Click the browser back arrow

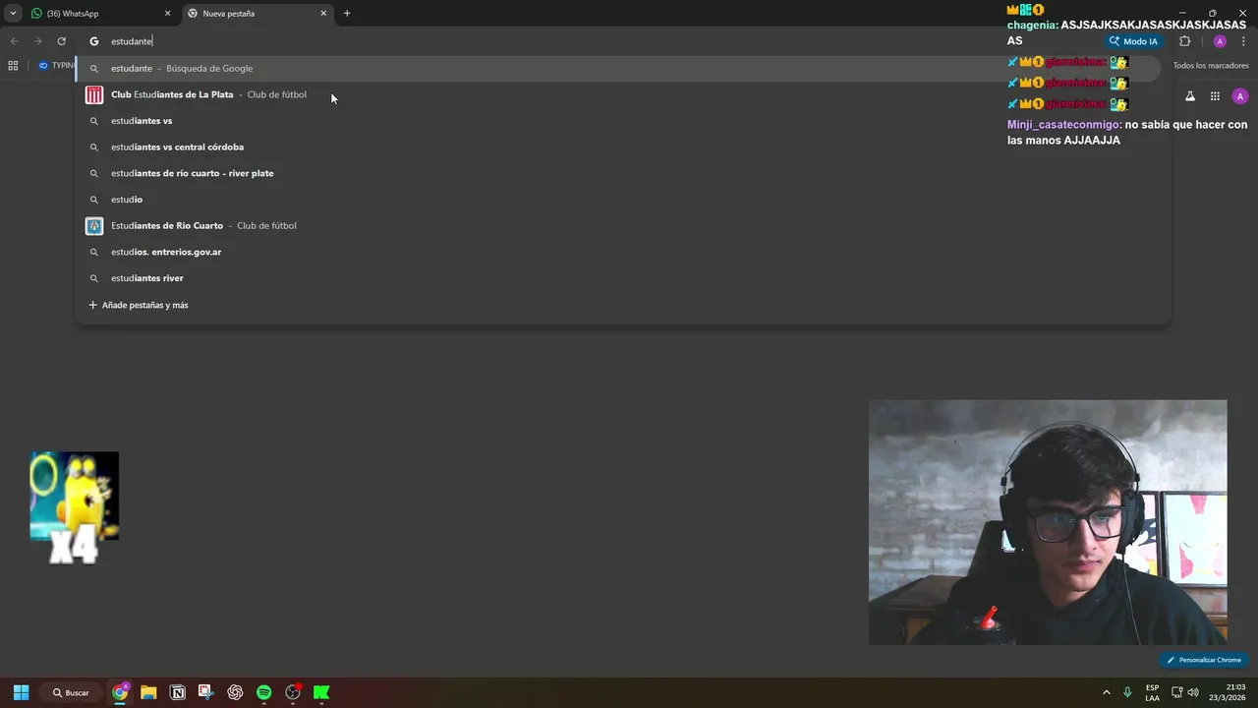pyautogui.click(x=14, y=41)
